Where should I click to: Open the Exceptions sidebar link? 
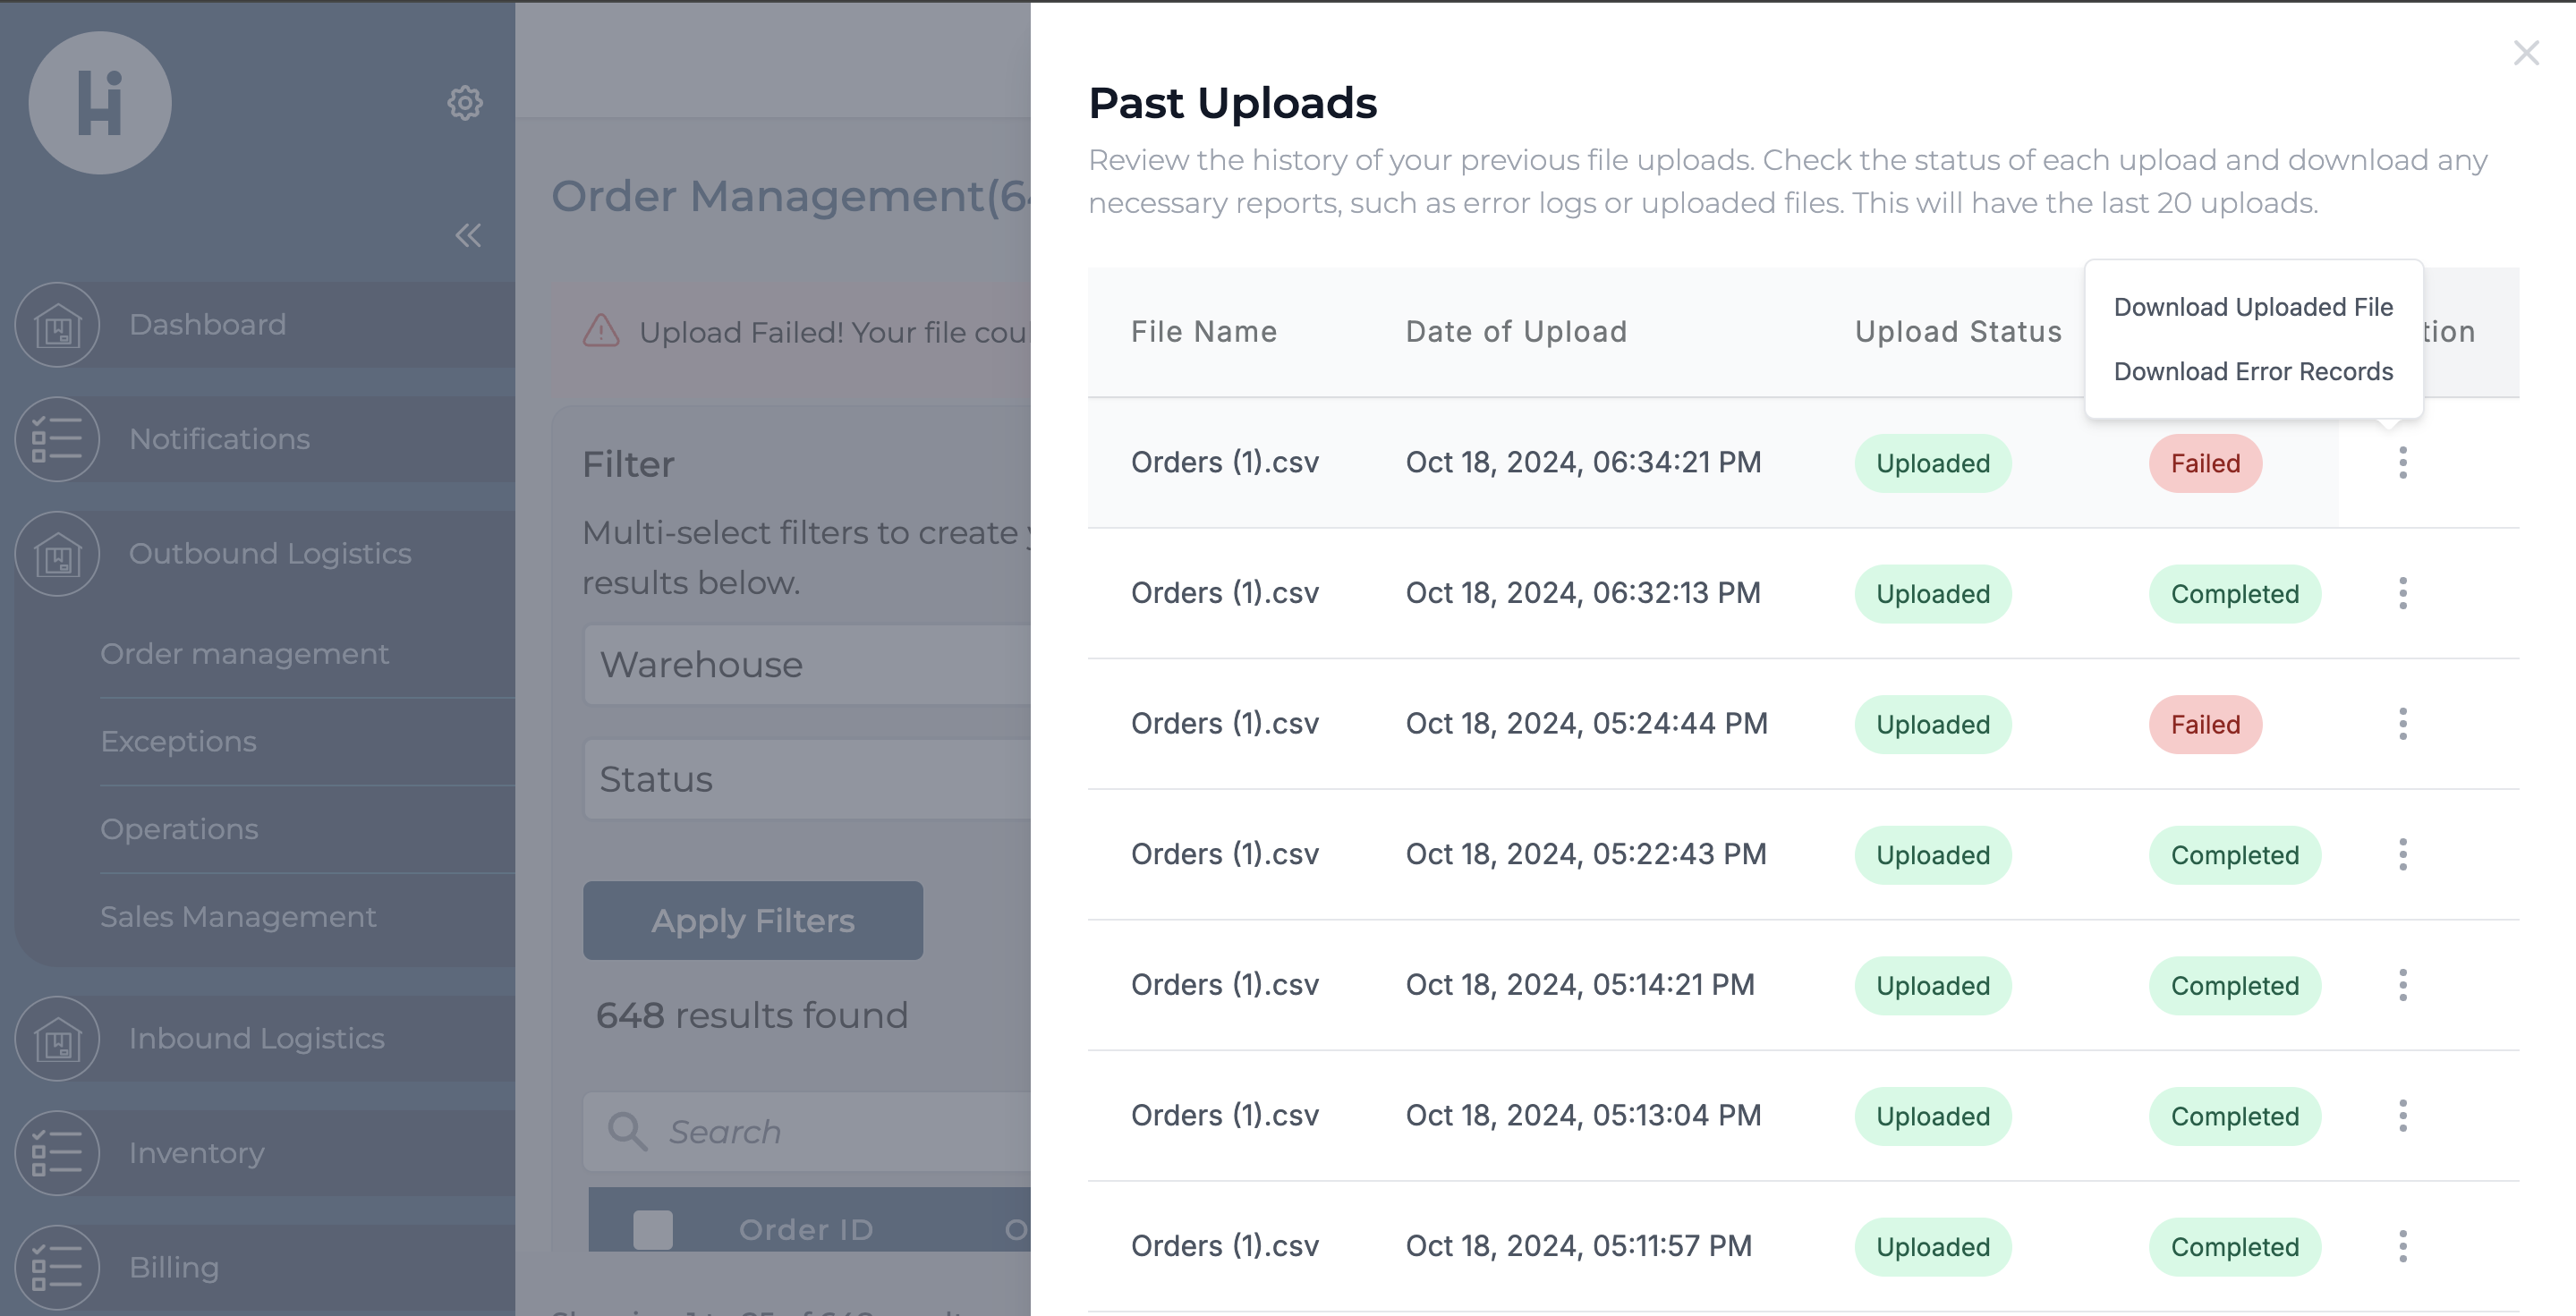[179, 741]
